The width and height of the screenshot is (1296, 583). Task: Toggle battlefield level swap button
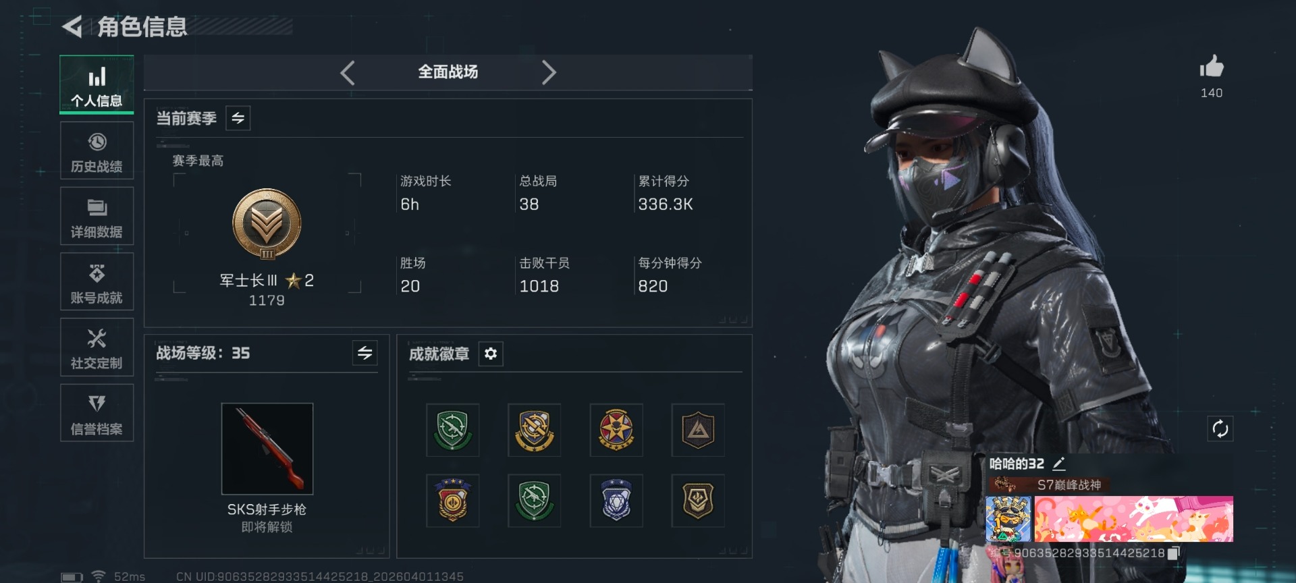pyautogui.click(x=364, y=353)
